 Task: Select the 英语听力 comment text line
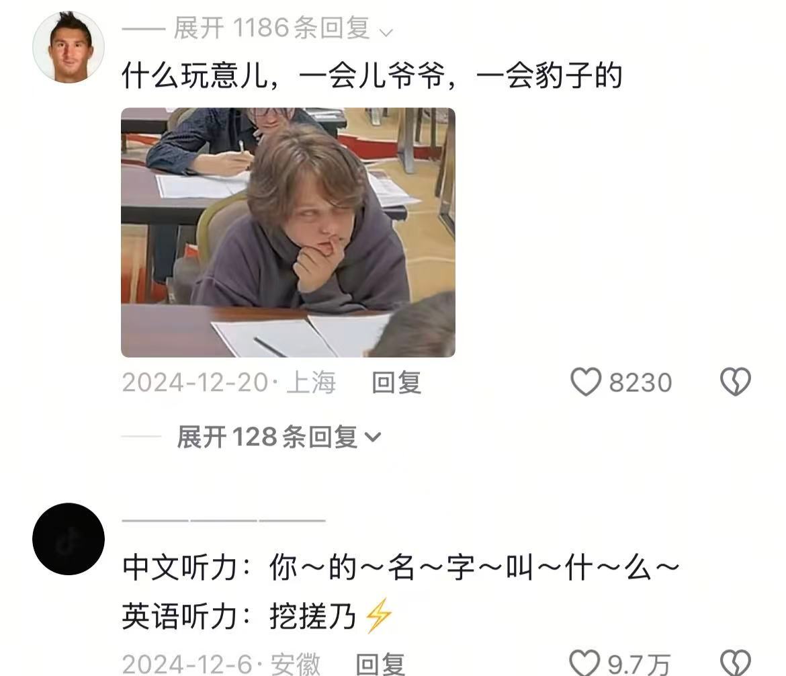257,616
